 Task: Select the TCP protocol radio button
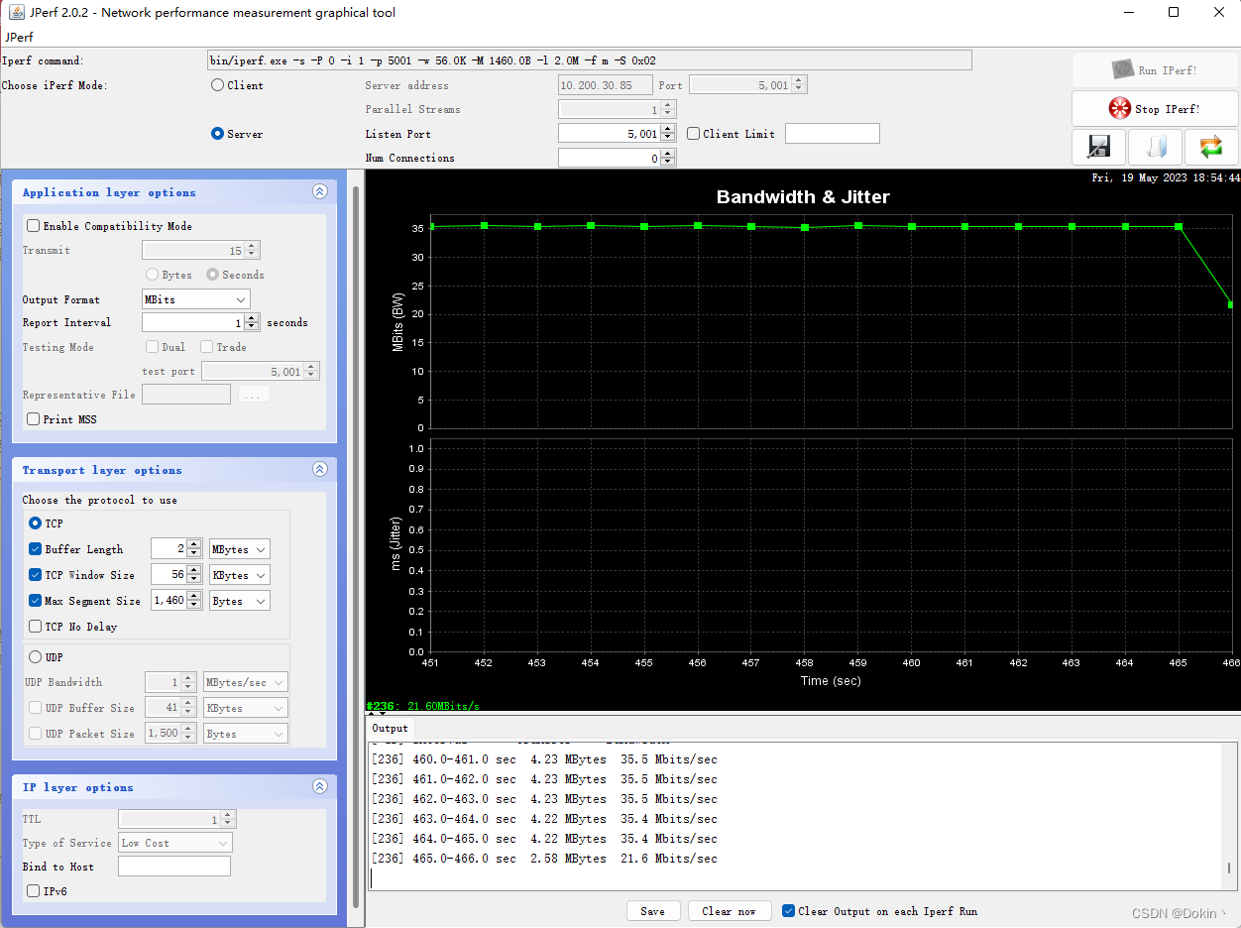[36, 523]
